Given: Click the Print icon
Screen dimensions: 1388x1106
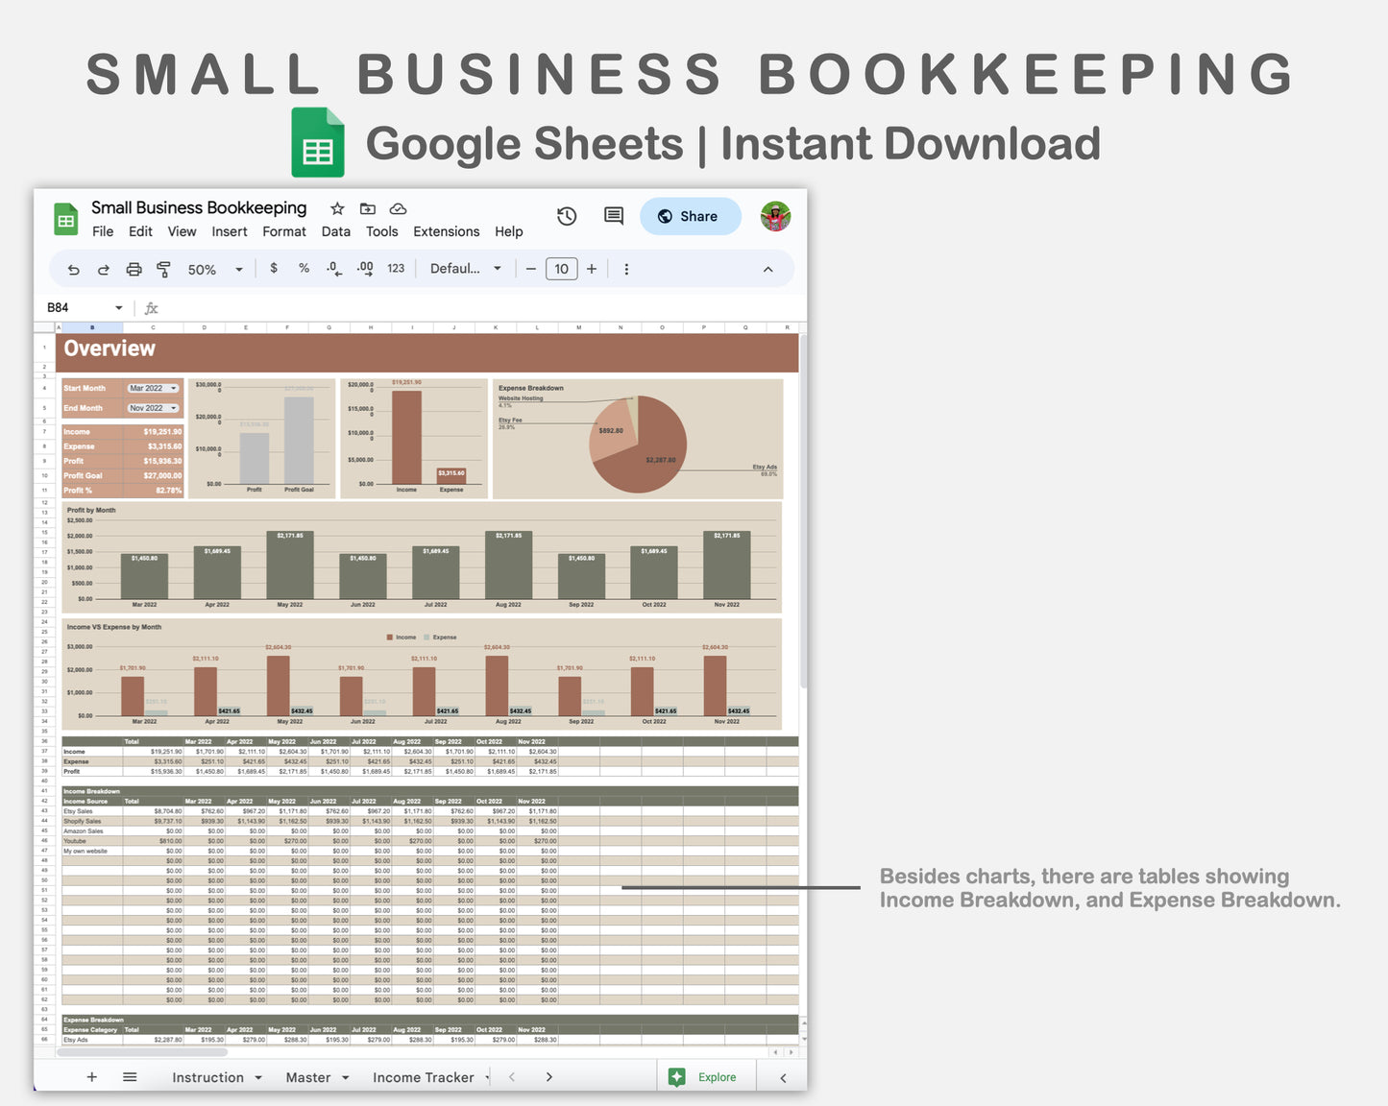Looking at the screenshot, I should [134, 269].
